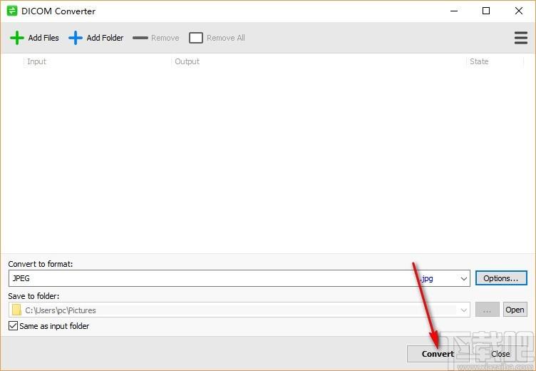Click the Close button at bottom

[x=500, y=354]
